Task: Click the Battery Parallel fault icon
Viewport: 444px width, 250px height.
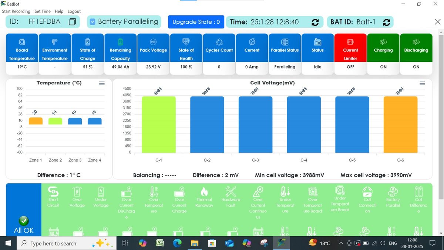Action: 393,191
